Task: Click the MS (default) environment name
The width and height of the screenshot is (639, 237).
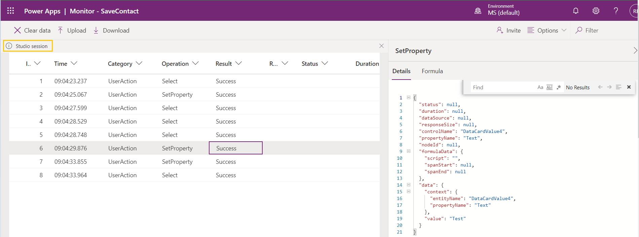Action: tap(503, 13)
